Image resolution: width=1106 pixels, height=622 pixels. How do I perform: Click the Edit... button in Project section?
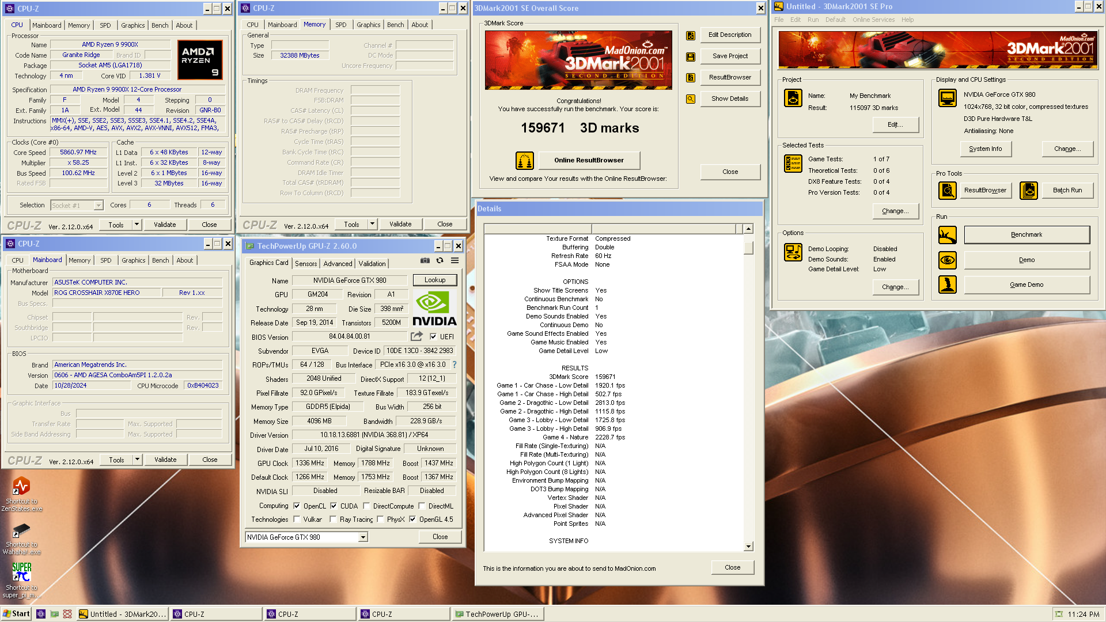pyautogui.click(x=895, y=124)
